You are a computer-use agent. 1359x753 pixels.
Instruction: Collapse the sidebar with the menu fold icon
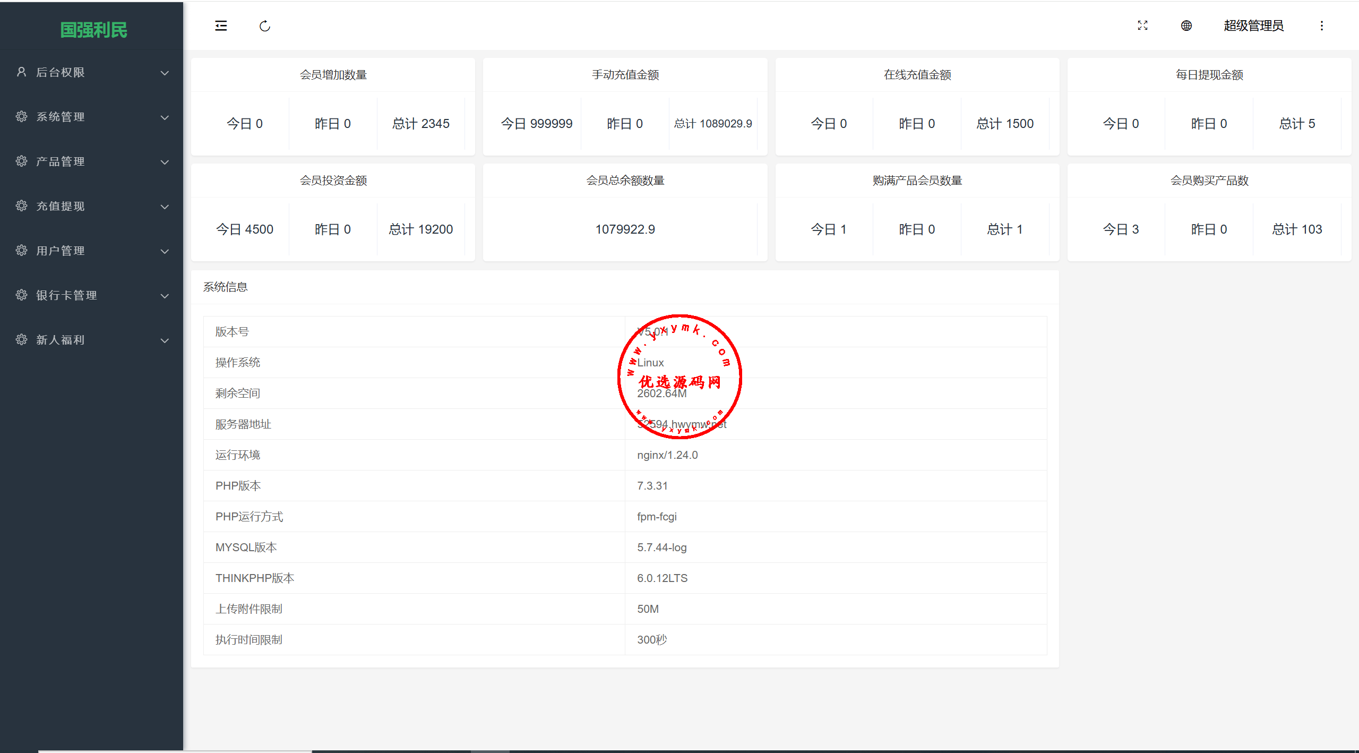pyautogui.click(x=221, y=25)
